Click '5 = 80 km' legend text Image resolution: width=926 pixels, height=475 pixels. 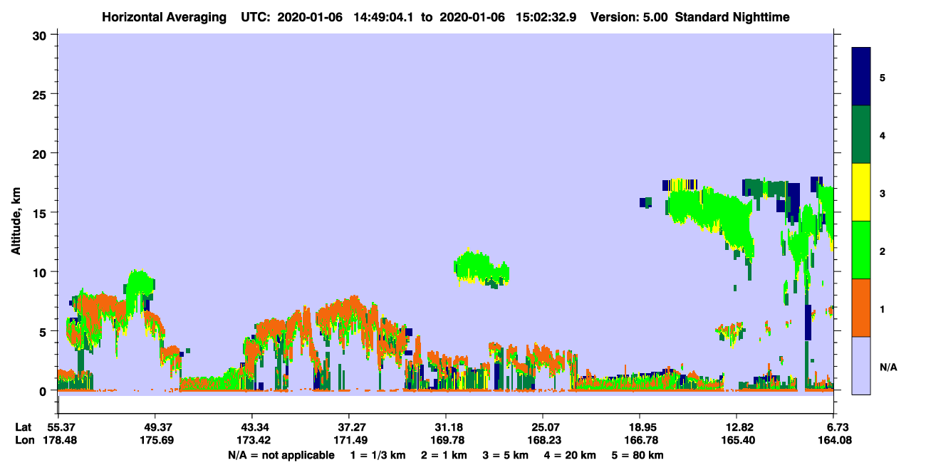click(x=637, y=455)
